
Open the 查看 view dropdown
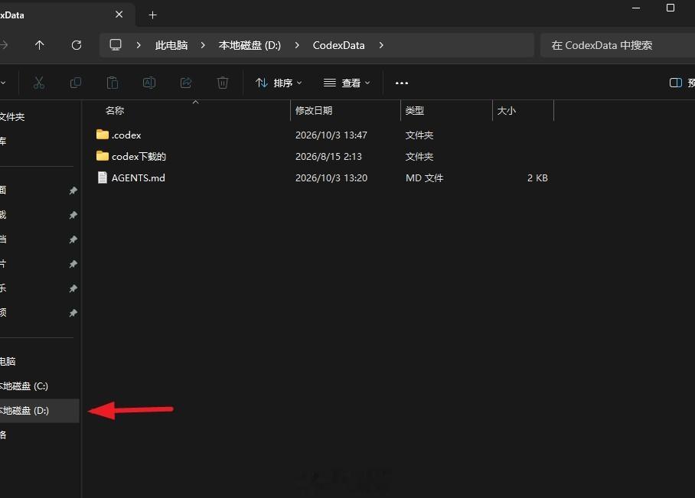[x=347, y=83]
